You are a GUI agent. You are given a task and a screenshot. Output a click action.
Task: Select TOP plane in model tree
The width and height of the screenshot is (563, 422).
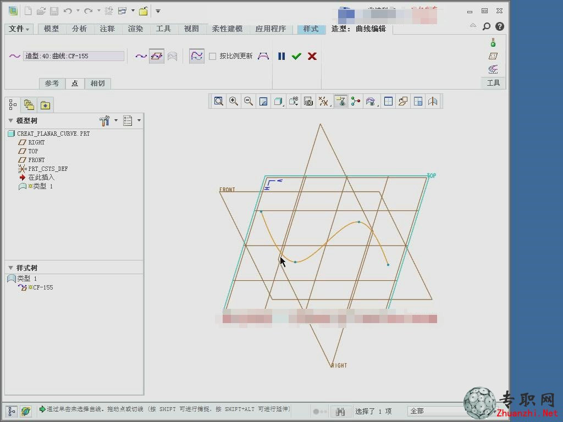coord(29,151)
